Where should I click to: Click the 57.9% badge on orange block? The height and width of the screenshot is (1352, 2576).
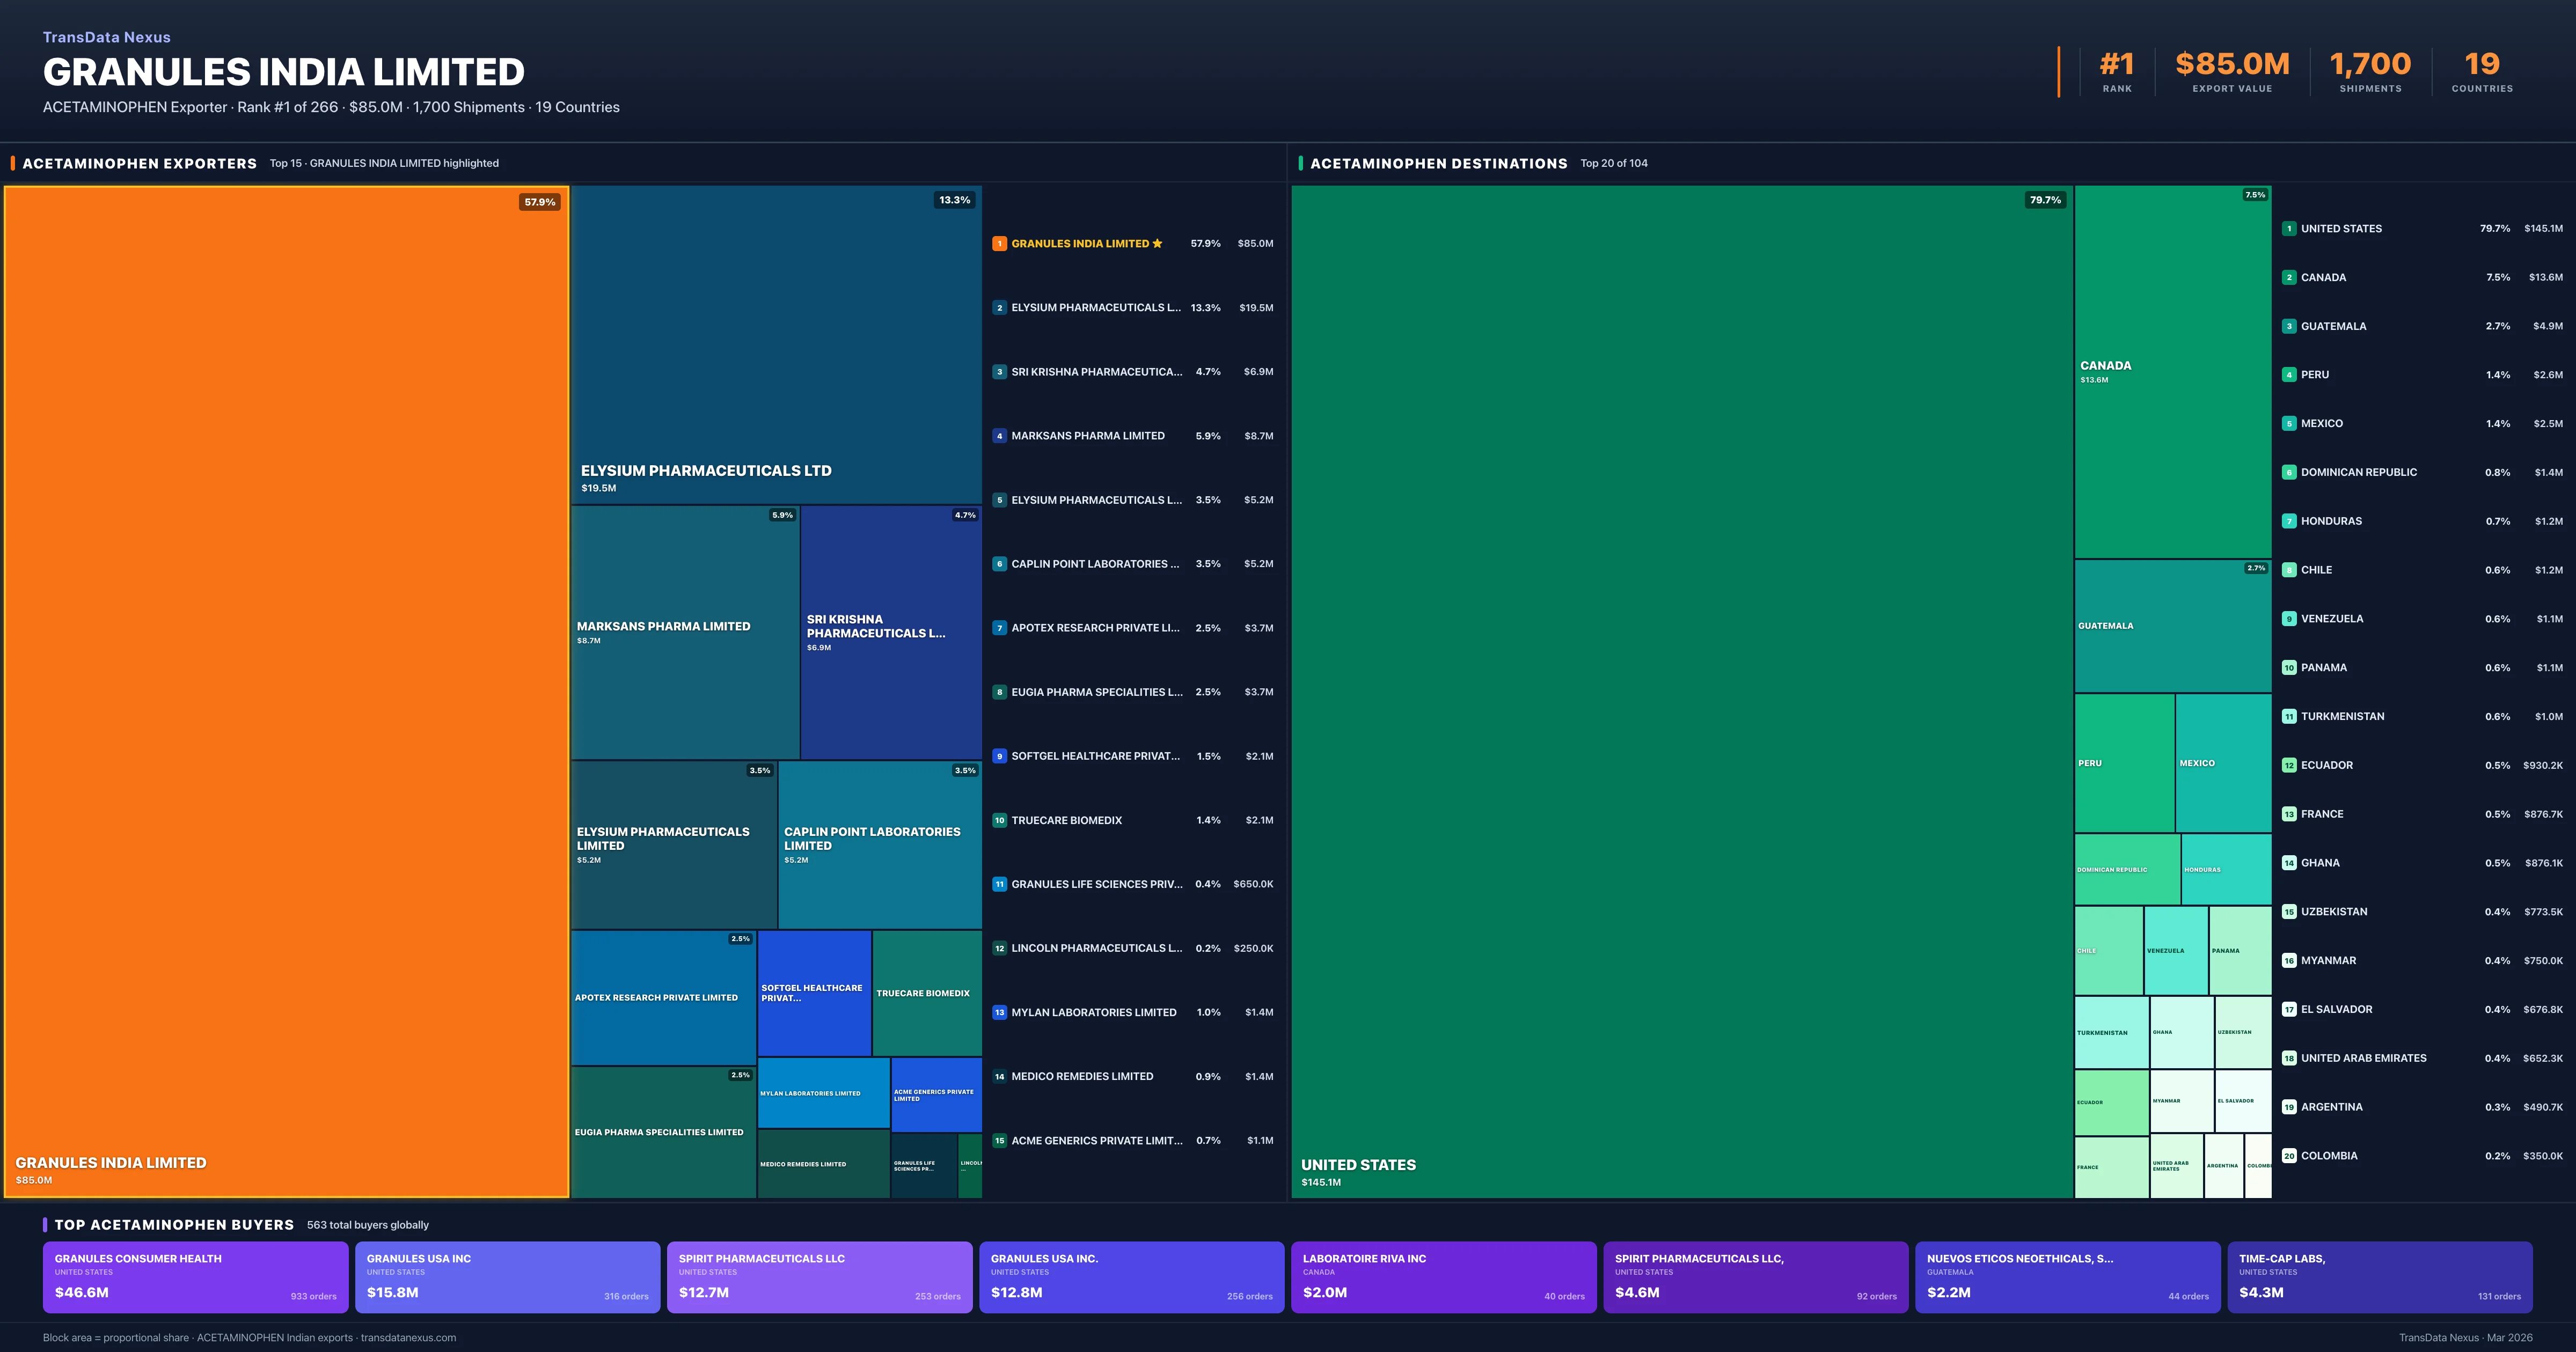coord(540,202)
